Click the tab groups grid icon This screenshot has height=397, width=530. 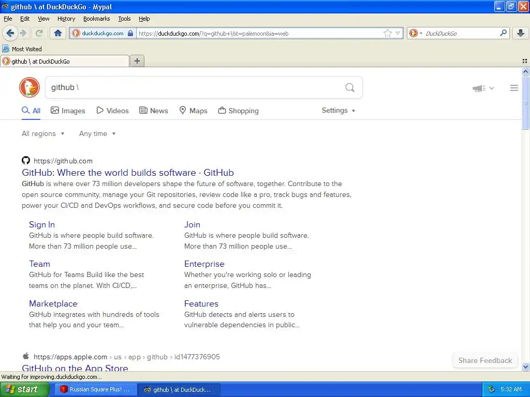click(525, 61)
